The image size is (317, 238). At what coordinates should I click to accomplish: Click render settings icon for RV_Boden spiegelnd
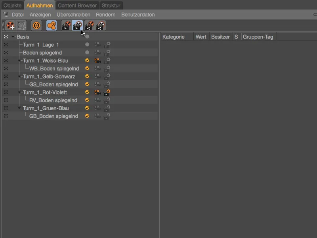107,100
